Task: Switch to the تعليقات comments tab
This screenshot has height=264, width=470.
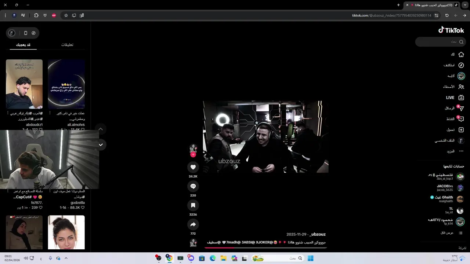Action: pyautogui.click(x=67, y=45)
